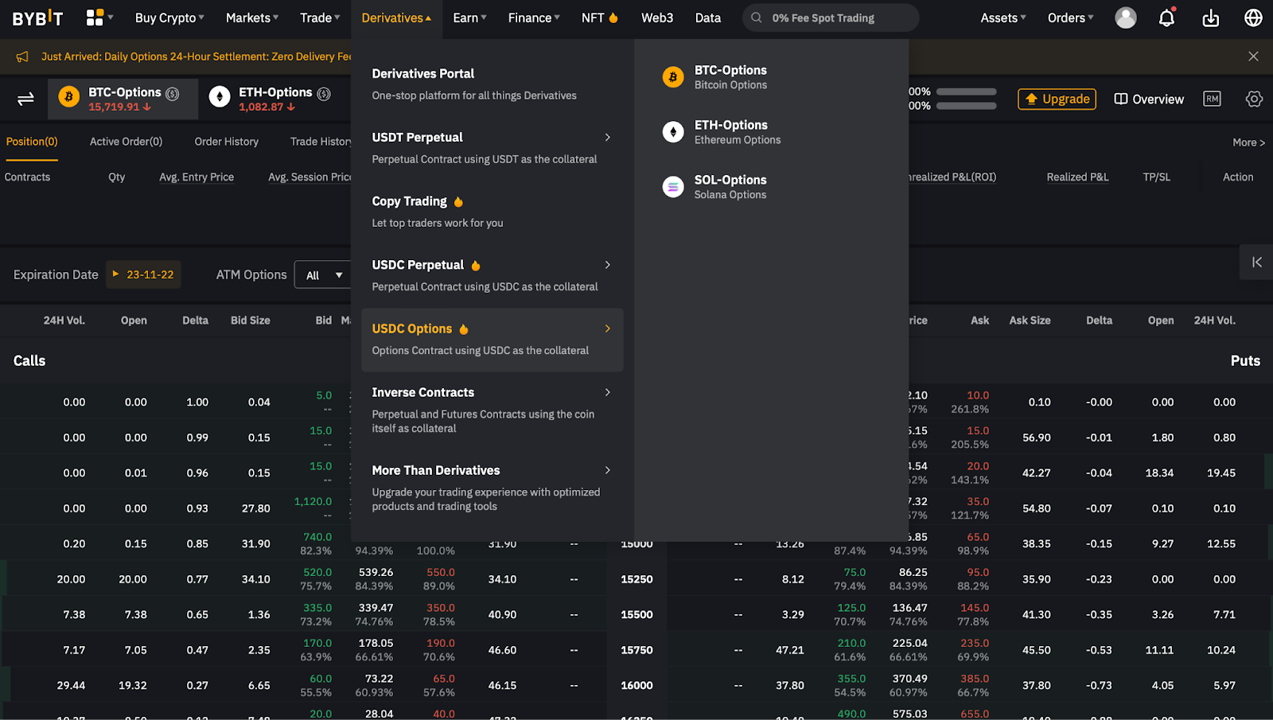Switch to the Active Order(0) tab

click(126, 142)
